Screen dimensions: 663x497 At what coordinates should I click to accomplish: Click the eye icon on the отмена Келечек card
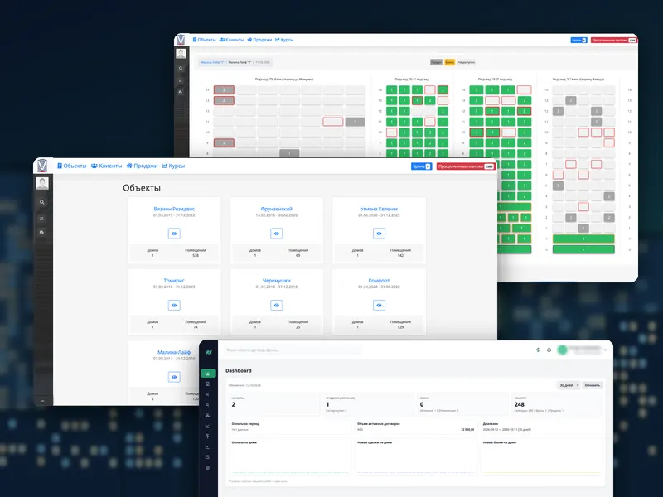379,234
